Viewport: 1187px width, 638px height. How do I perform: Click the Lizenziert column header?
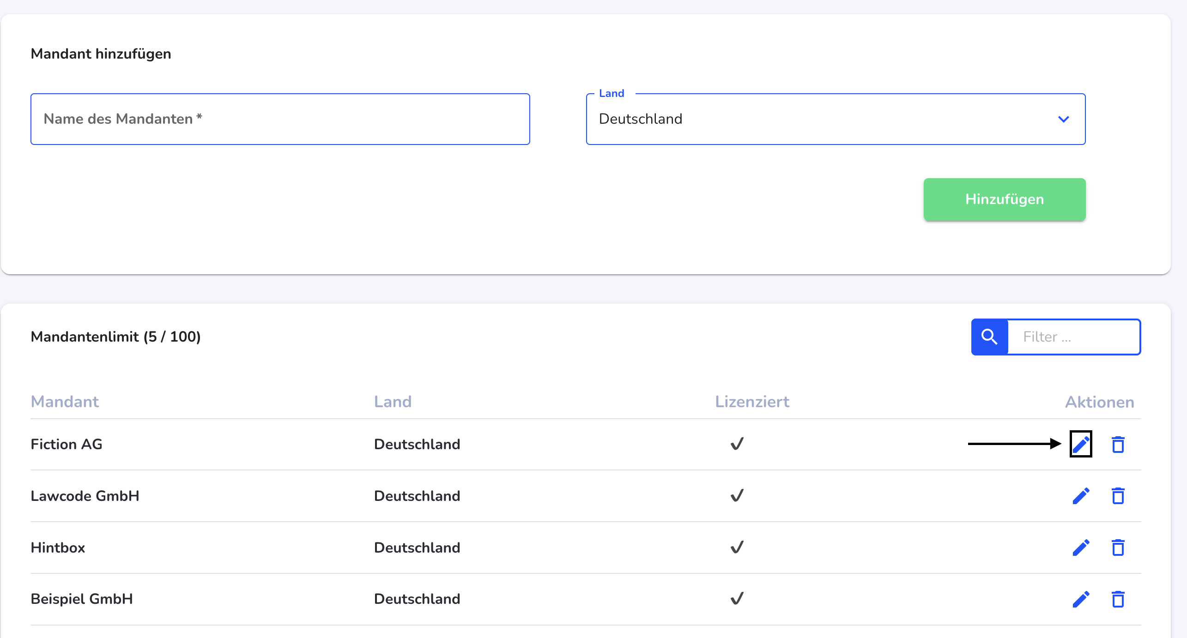[x=752, y=402]
